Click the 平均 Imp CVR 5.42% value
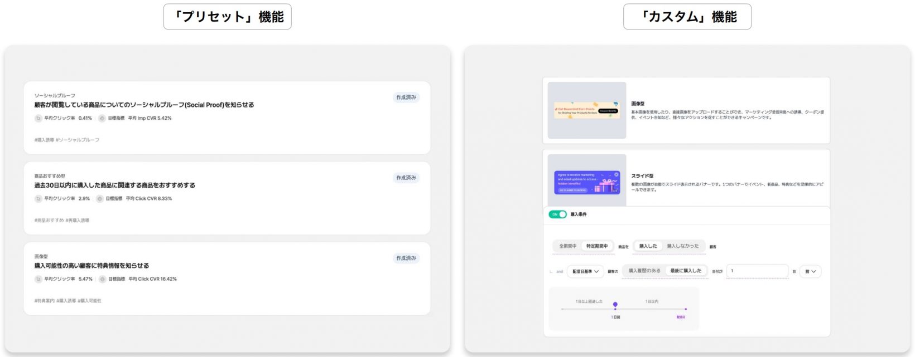The image size is (915, 357). point(150,118)
